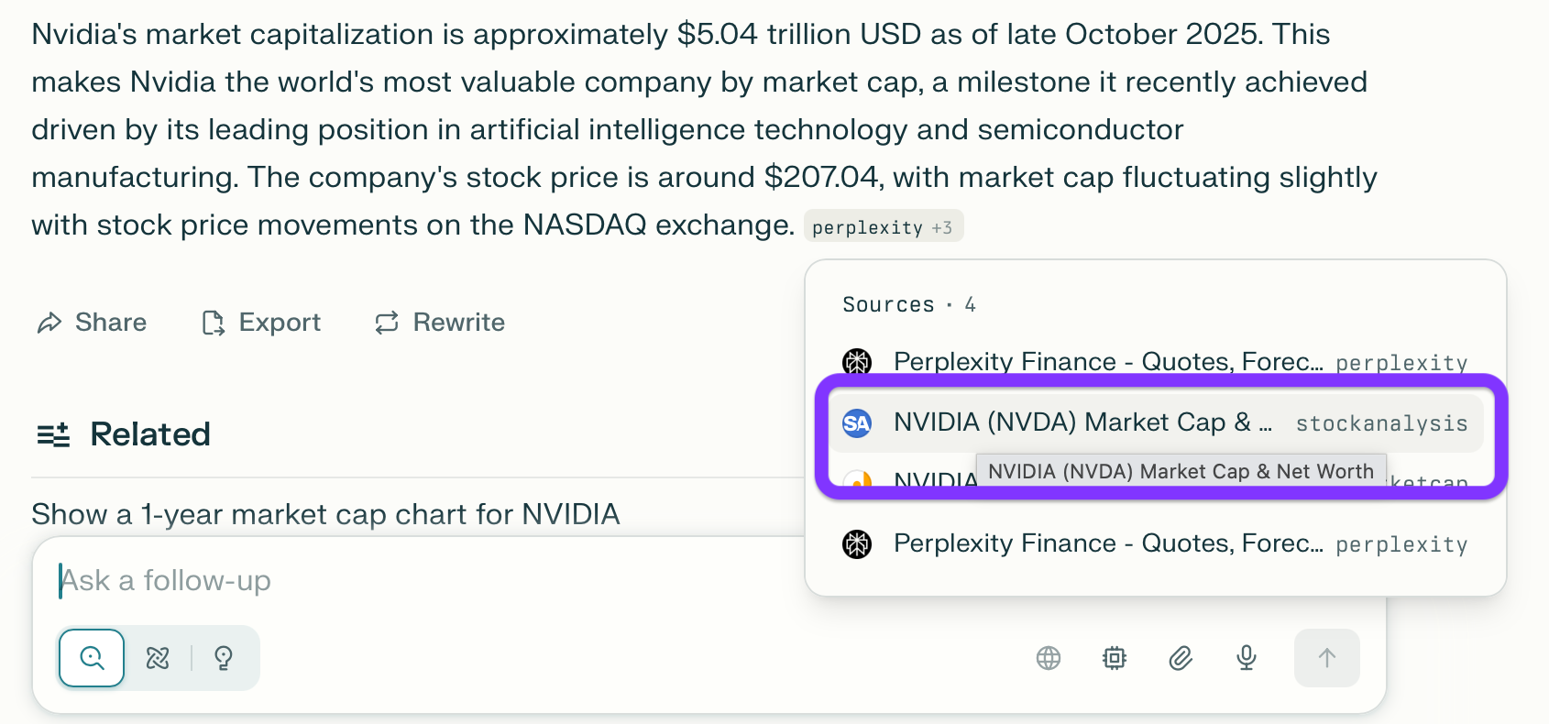Viewport: 1549px width, 724px height.
Task: Switch to Research mode icon
Action: pyautogui.click(x=158, y=658)
